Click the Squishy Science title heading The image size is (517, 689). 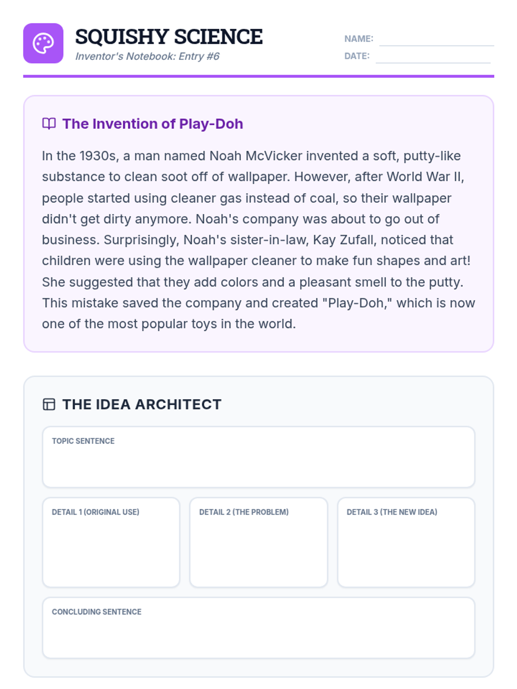[x=168, y=37]
